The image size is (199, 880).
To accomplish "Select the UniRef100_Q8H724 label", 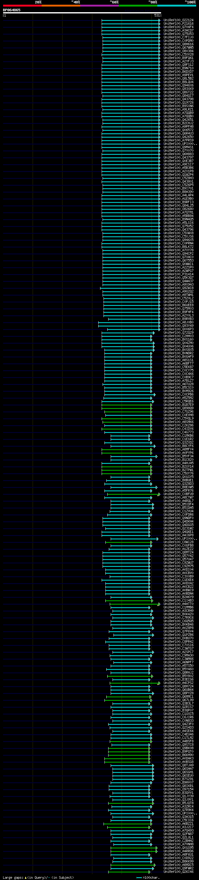I will (178, 686).
